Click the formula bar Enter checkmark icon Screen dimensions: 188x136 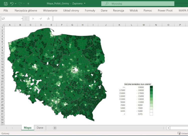(41, 19)
